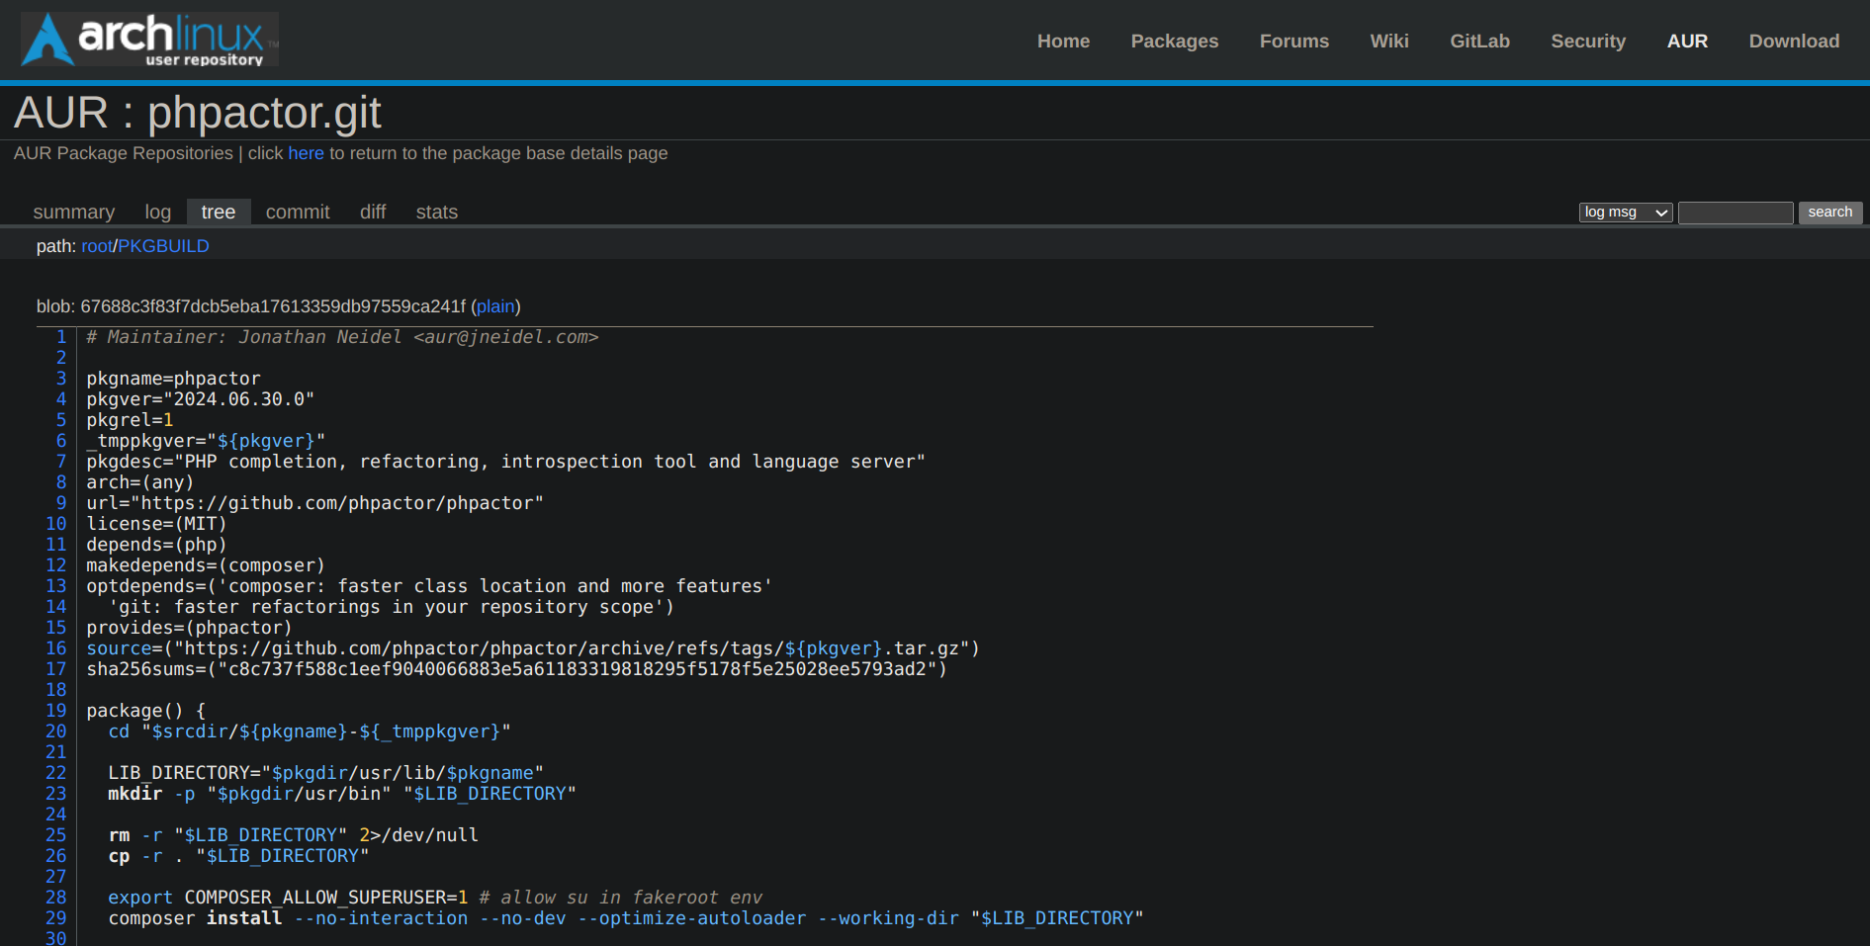Jump to line number 9
This screenshot has width=1870, height=946.
tap(61, 503)
